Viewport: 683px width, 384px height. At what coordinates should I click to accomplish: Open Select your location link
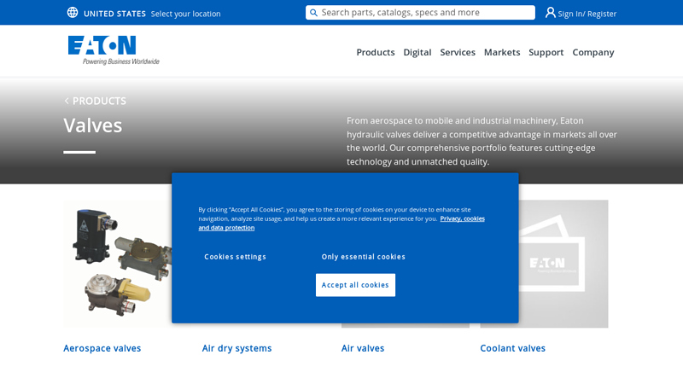pyautogui.click(x=185, y=14)
